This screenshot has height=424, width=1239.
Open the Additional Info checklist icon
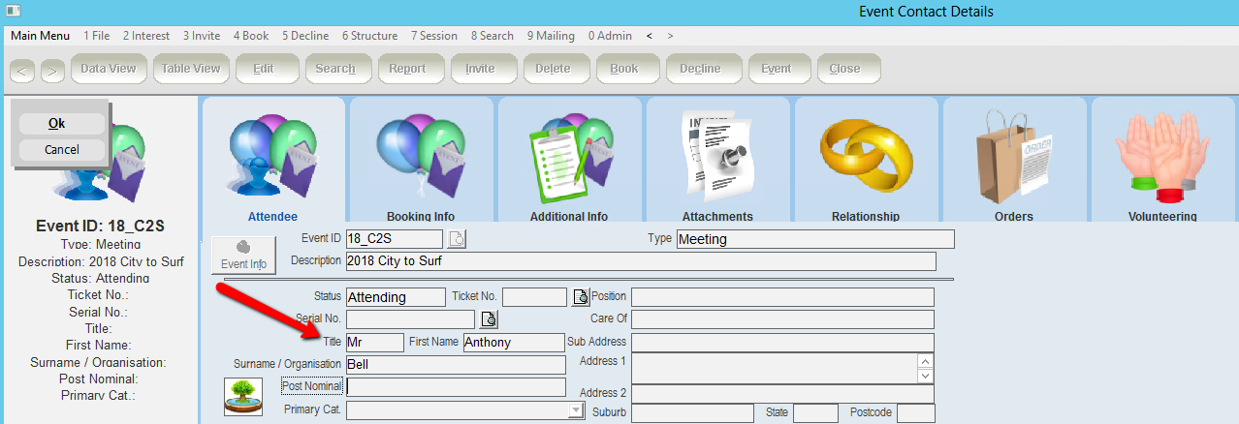[569, 155]
